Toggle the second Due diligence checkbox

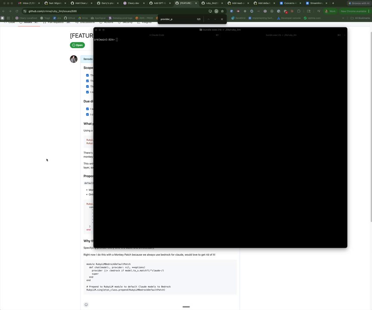point(87,115)
